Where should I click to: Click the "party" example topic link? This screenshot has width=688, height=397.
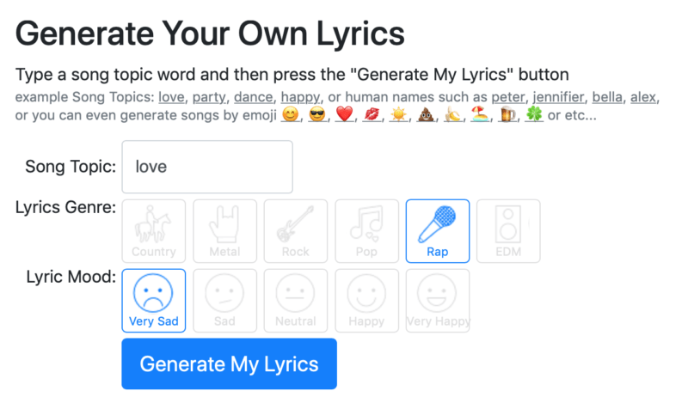point(207,97)
